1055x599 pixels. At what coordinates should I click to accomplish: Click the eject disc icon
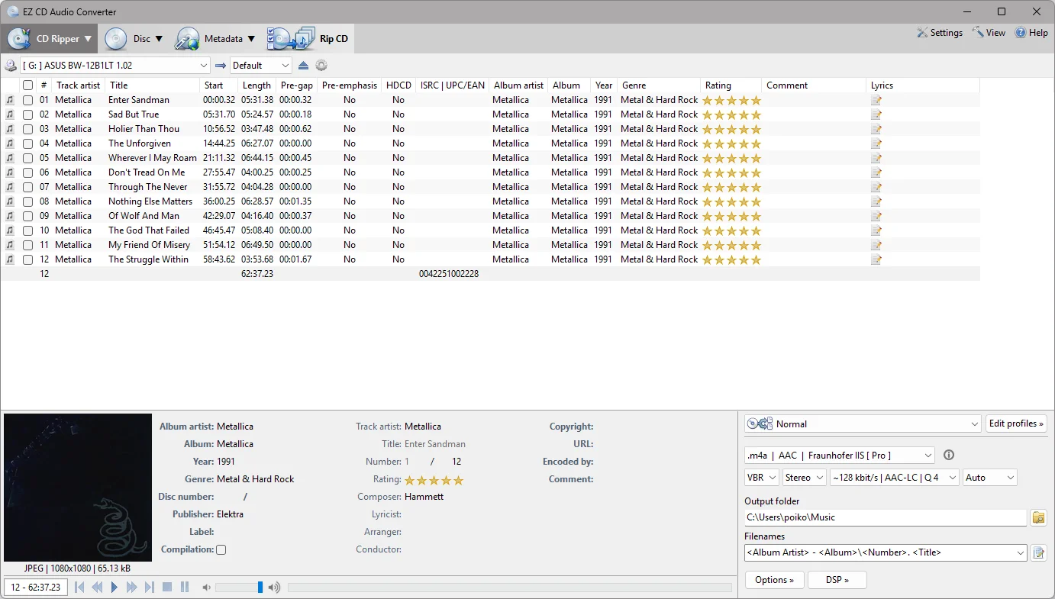pyautogui.click(x=304, y=66)
